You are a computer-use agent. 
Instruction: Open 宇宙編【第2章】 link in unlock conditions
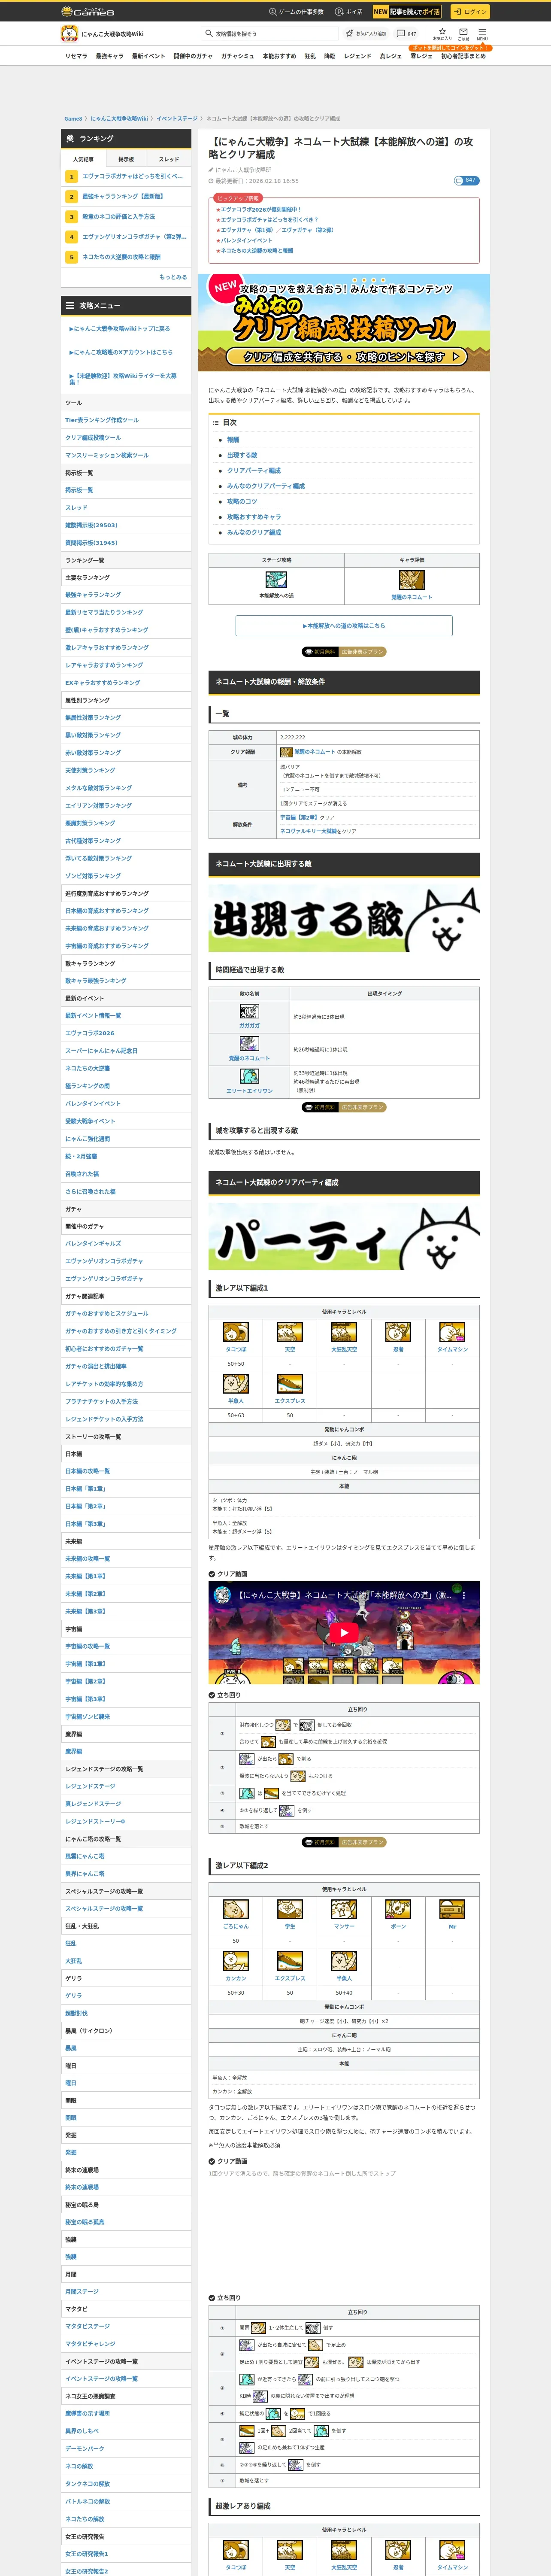(x=300, y=817)
